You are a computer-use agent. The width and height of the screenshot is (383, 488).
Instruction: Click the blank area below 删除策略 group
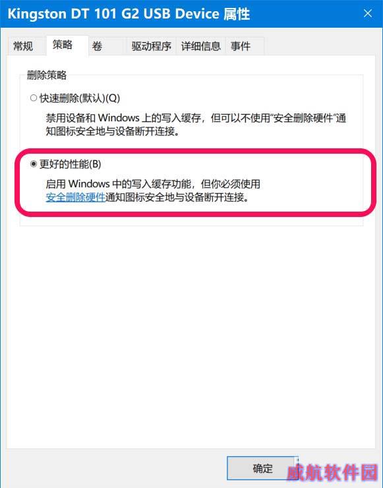[191, 336]
